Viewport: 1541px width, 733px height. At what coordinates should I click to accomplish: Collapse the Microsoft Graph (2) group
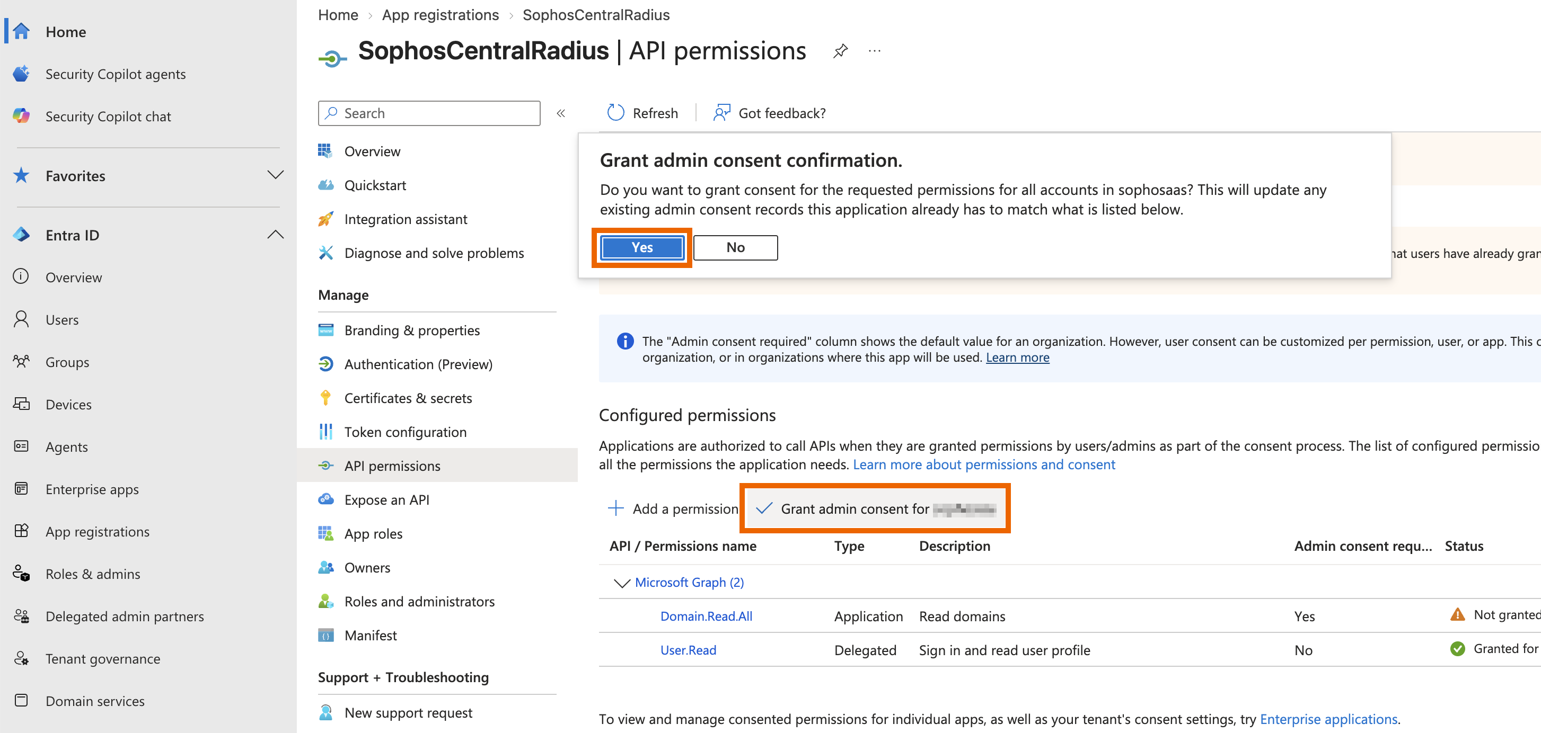pyautogui.click(x=622, y=583)
